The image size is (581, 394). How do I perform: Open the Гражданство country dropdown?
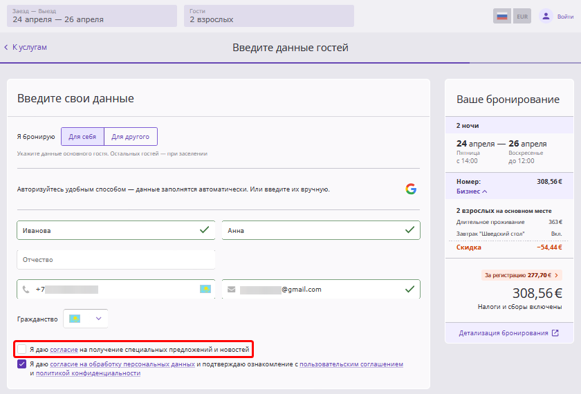pos(86,318)
